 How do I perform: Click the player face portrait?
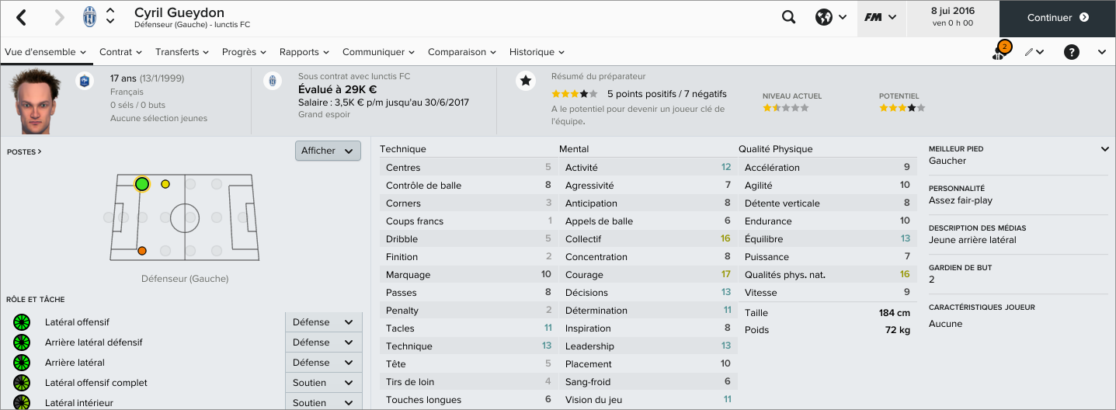coord(37,100)
